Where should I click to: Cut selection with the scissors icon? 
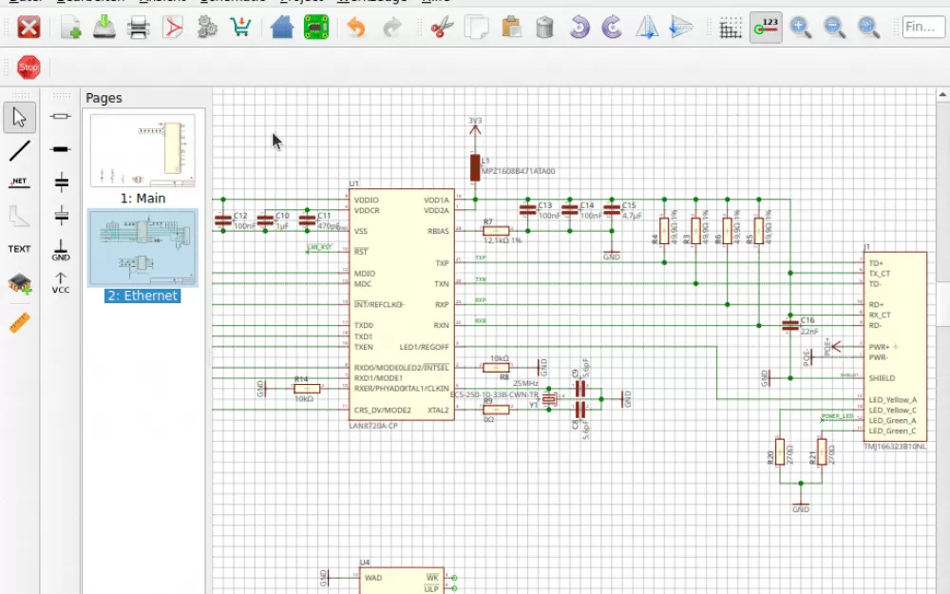[442, 28]
